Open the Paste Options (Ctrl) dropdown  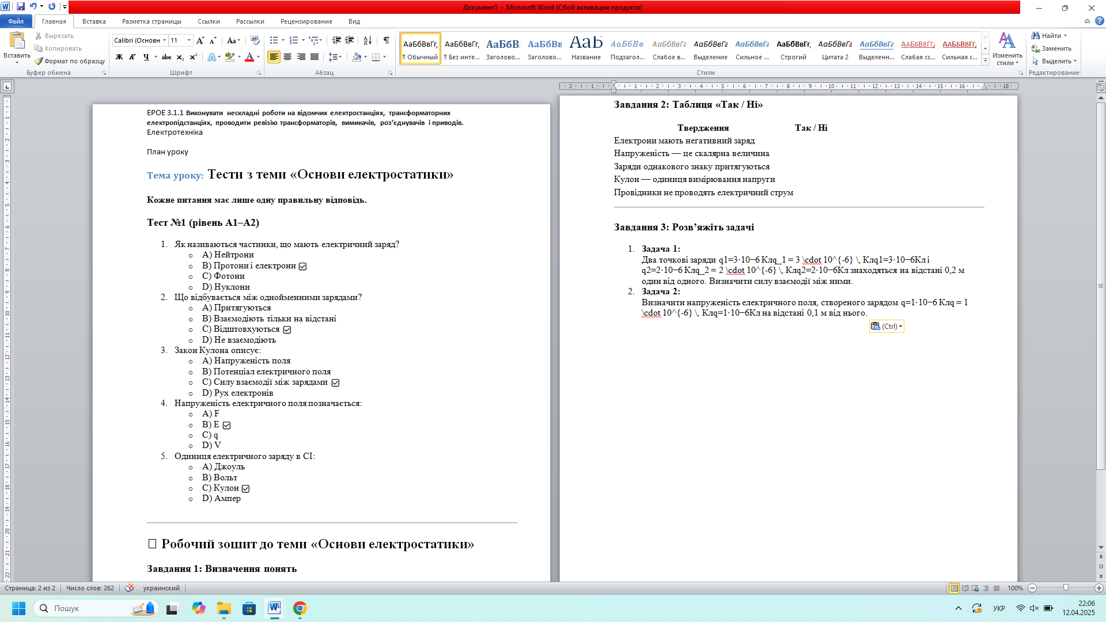point(887,327)
